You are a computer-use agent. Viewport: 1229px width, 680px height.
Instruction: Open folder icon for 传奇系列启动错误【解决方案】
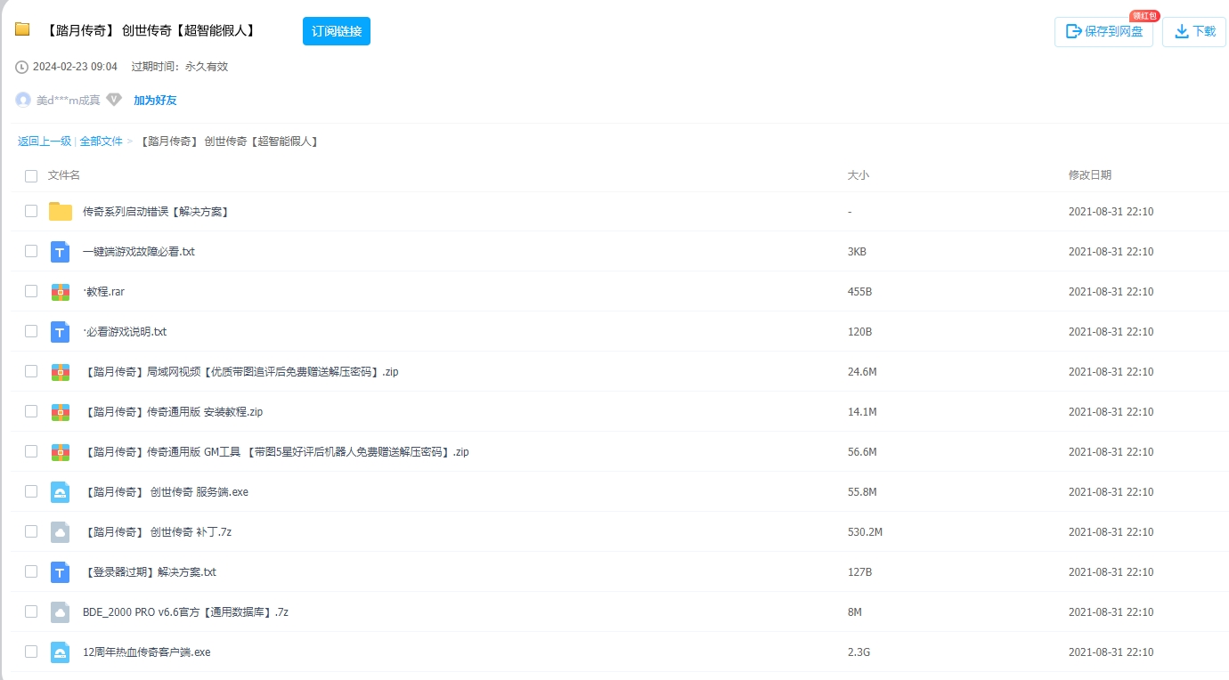tap(61, 212)
